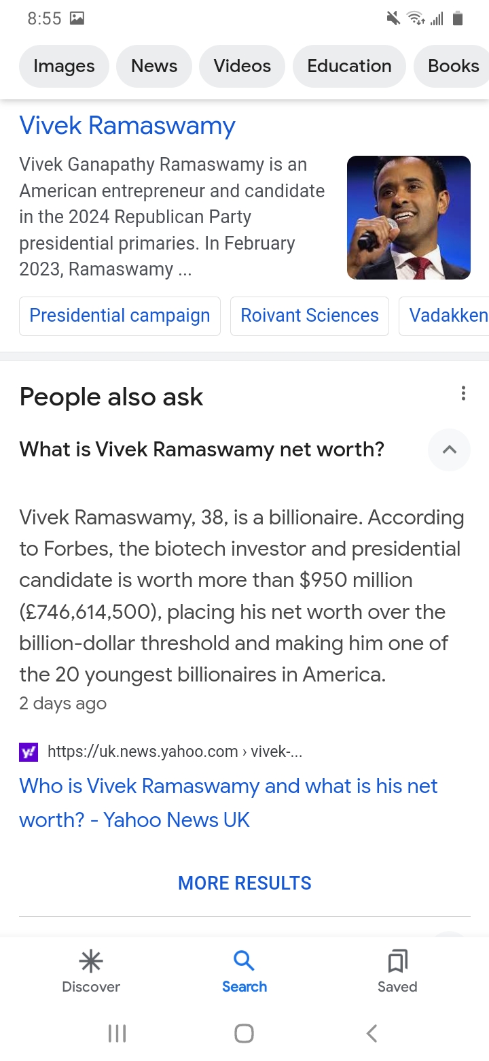Collapse "What is Vivek Ramaswamy net worth?"
The image size is (489, 1061).
click(202, 450)
